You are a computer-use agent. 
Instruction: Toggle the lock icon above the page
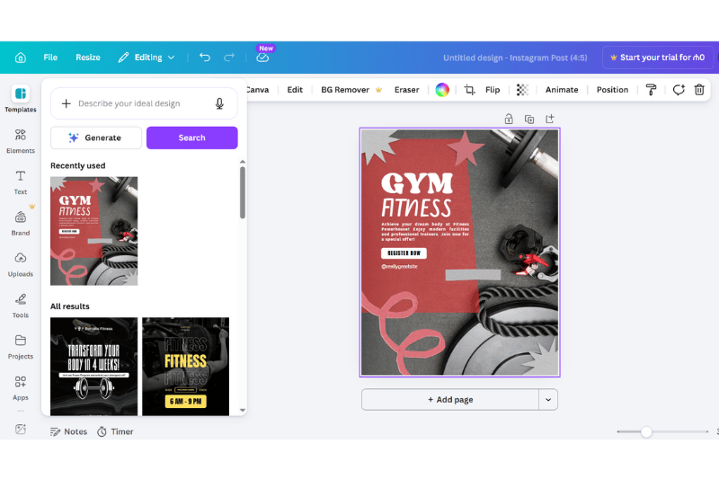pyautogui.click(x=509, y=119)
